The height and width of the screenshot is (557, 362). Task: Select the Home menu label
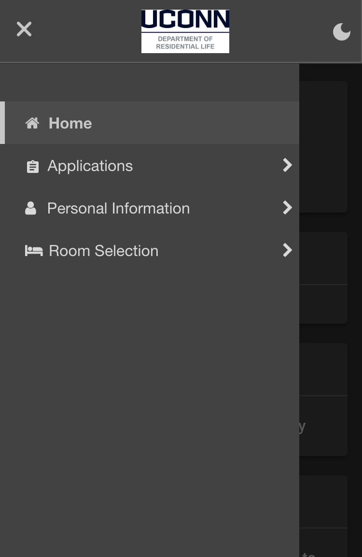70,123
